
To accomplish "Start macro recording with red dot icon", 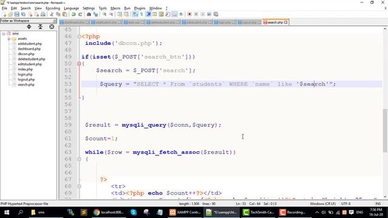I will (x=189, y=15).
